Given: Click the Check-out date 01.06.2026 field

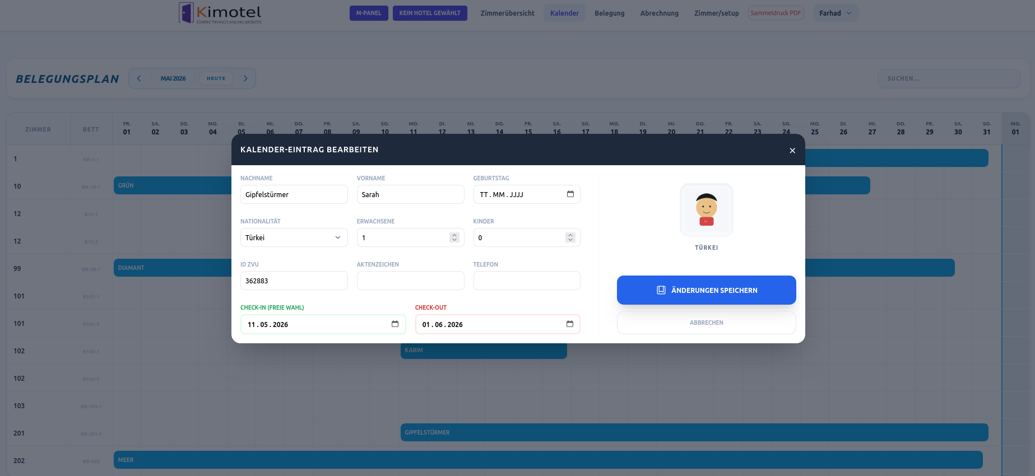Looking at the screenshot, I should 498,324.
